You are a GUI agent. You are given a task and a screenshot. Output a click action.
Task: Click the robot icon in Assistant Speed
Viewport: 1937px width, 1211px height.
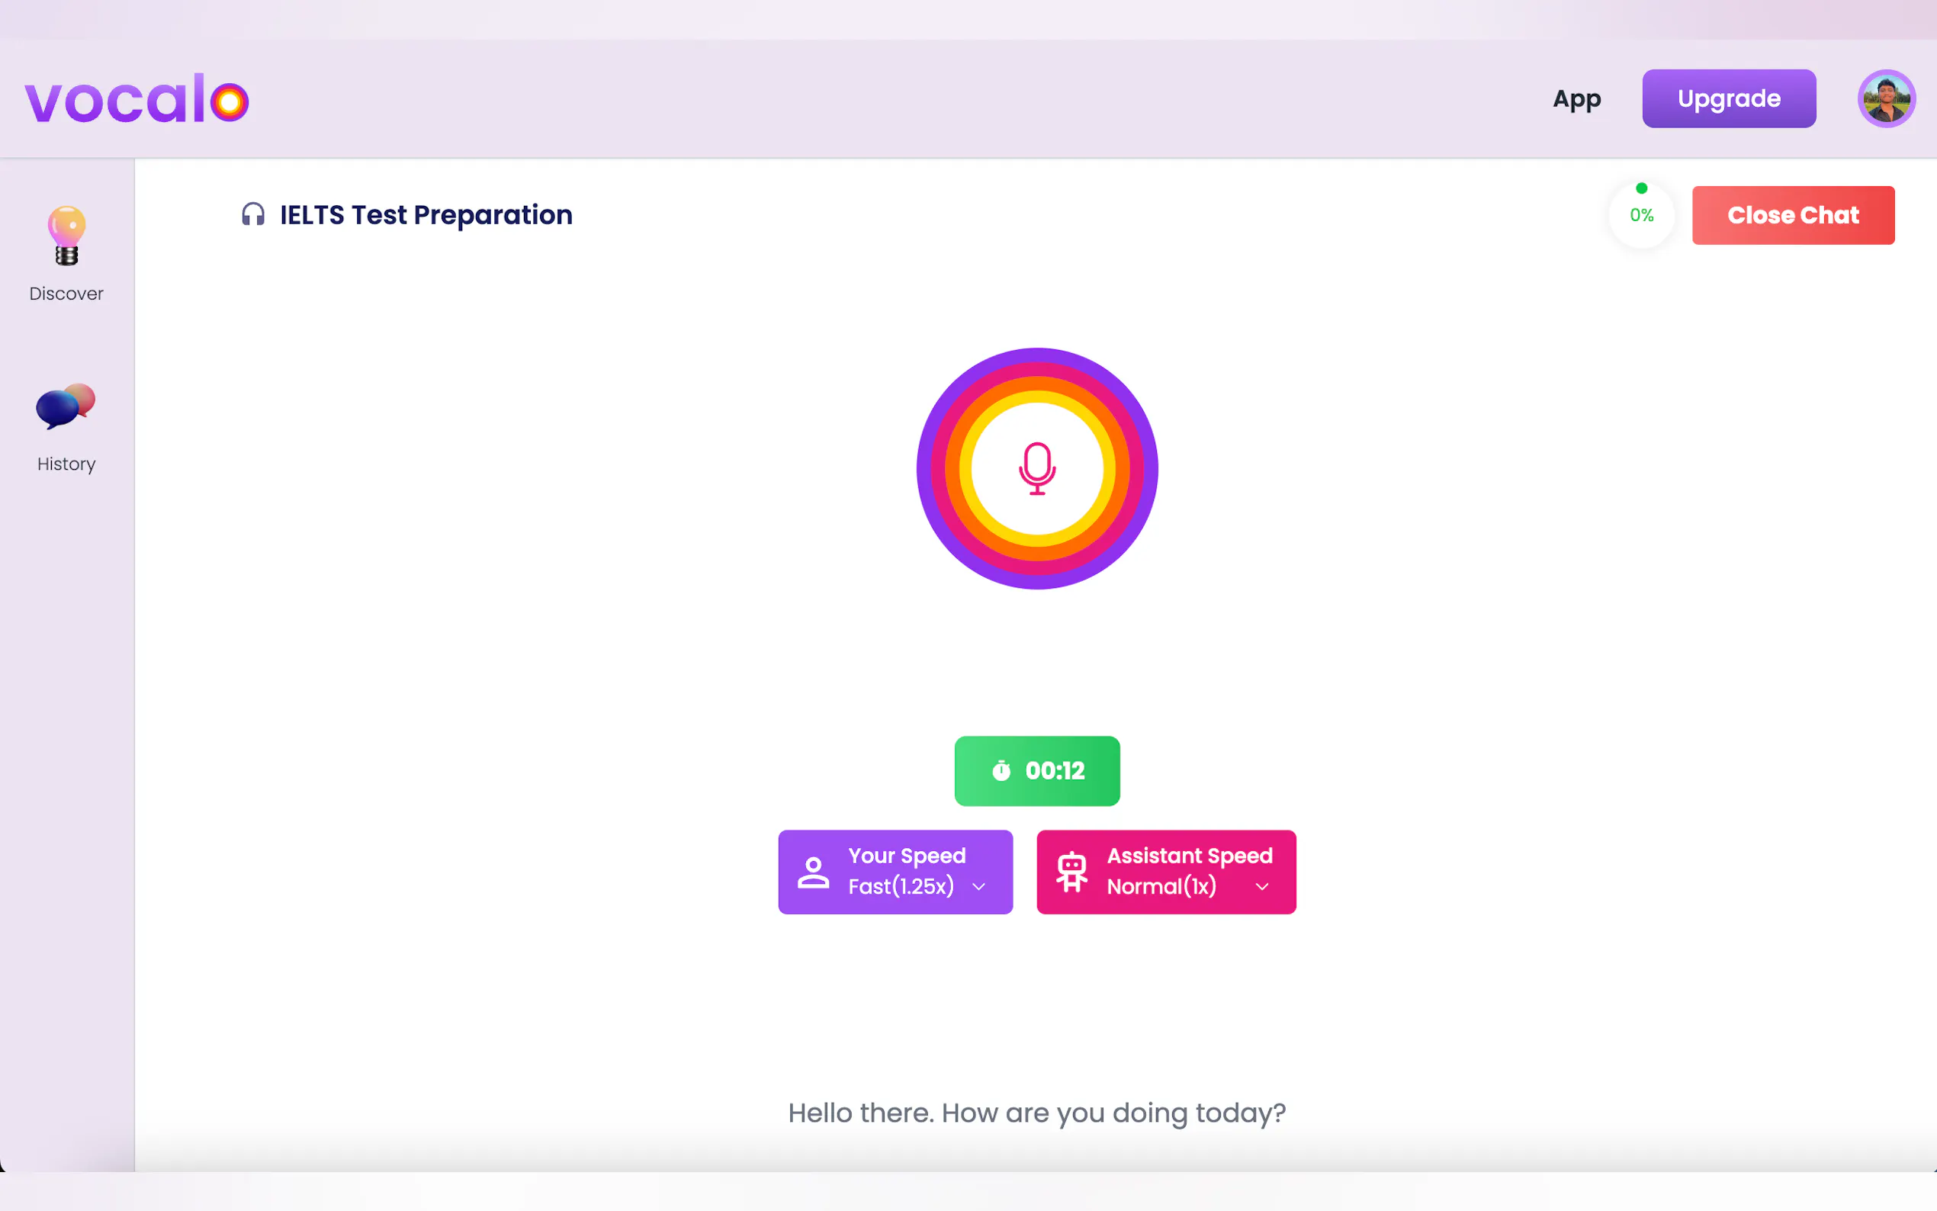click(x=1071, y=872)
